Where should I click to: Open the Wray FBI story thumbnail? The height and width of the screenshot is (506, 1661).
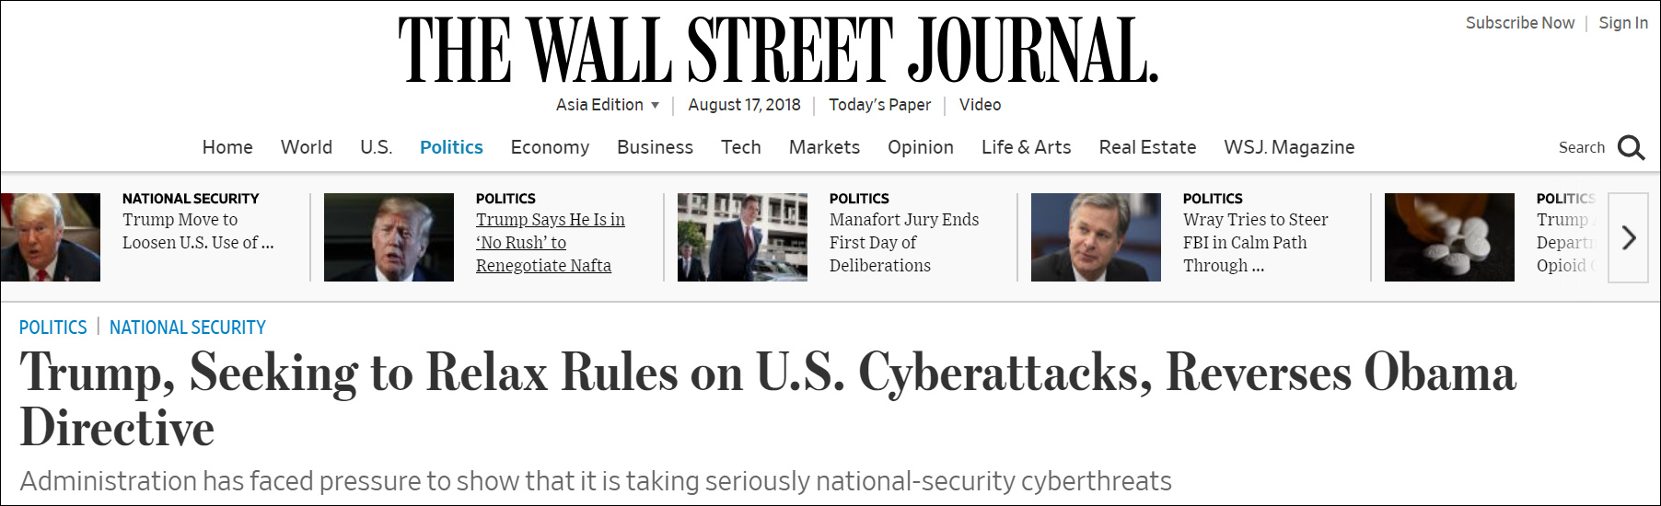point(1096,237)
